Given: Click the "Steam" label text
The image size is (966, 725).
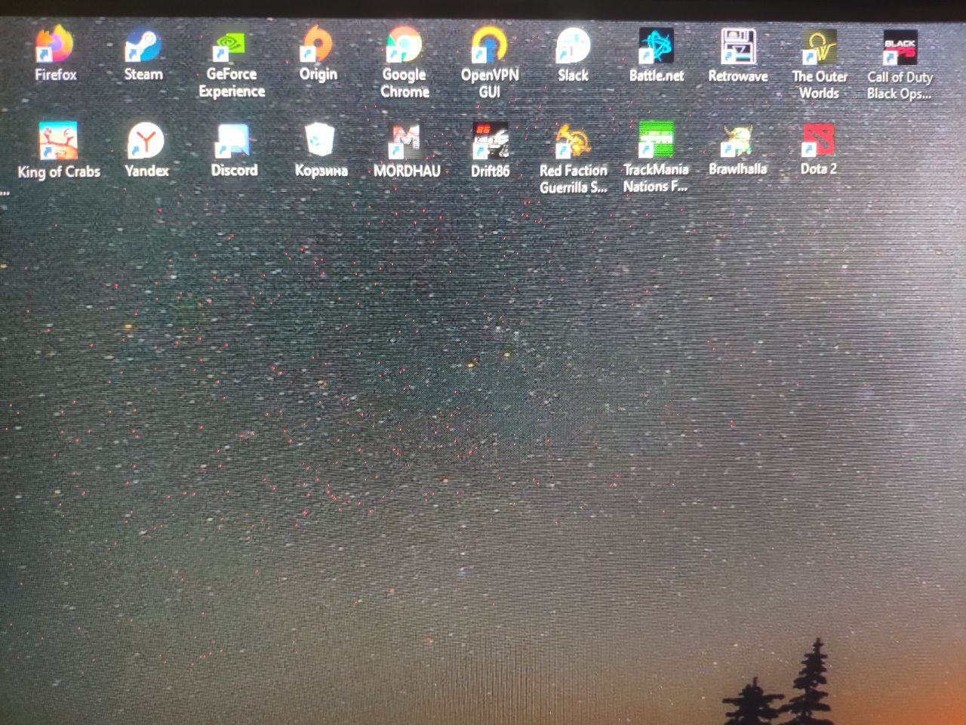Looking at the screenshot, I should click(143, 74).
